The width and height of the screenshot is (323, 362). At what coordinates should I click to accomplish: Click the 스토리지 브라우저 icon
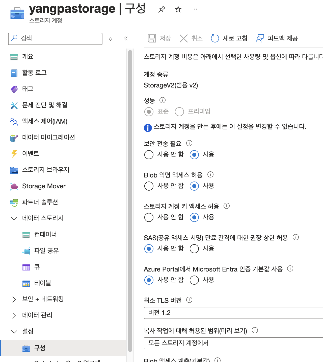[x=14, y=170]
